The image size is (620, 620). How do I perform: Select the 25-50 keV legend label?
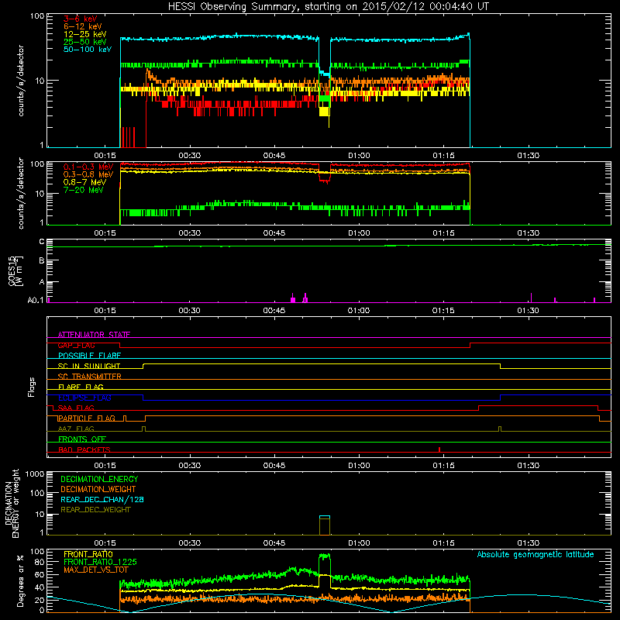(x=84, y=42)
